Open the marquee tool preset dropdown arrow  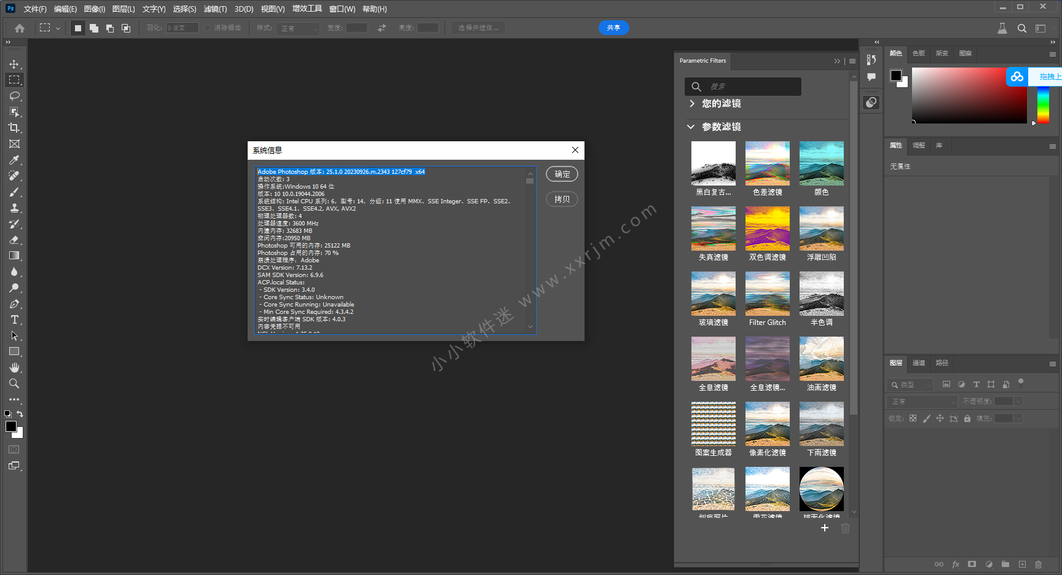(58, 28)
